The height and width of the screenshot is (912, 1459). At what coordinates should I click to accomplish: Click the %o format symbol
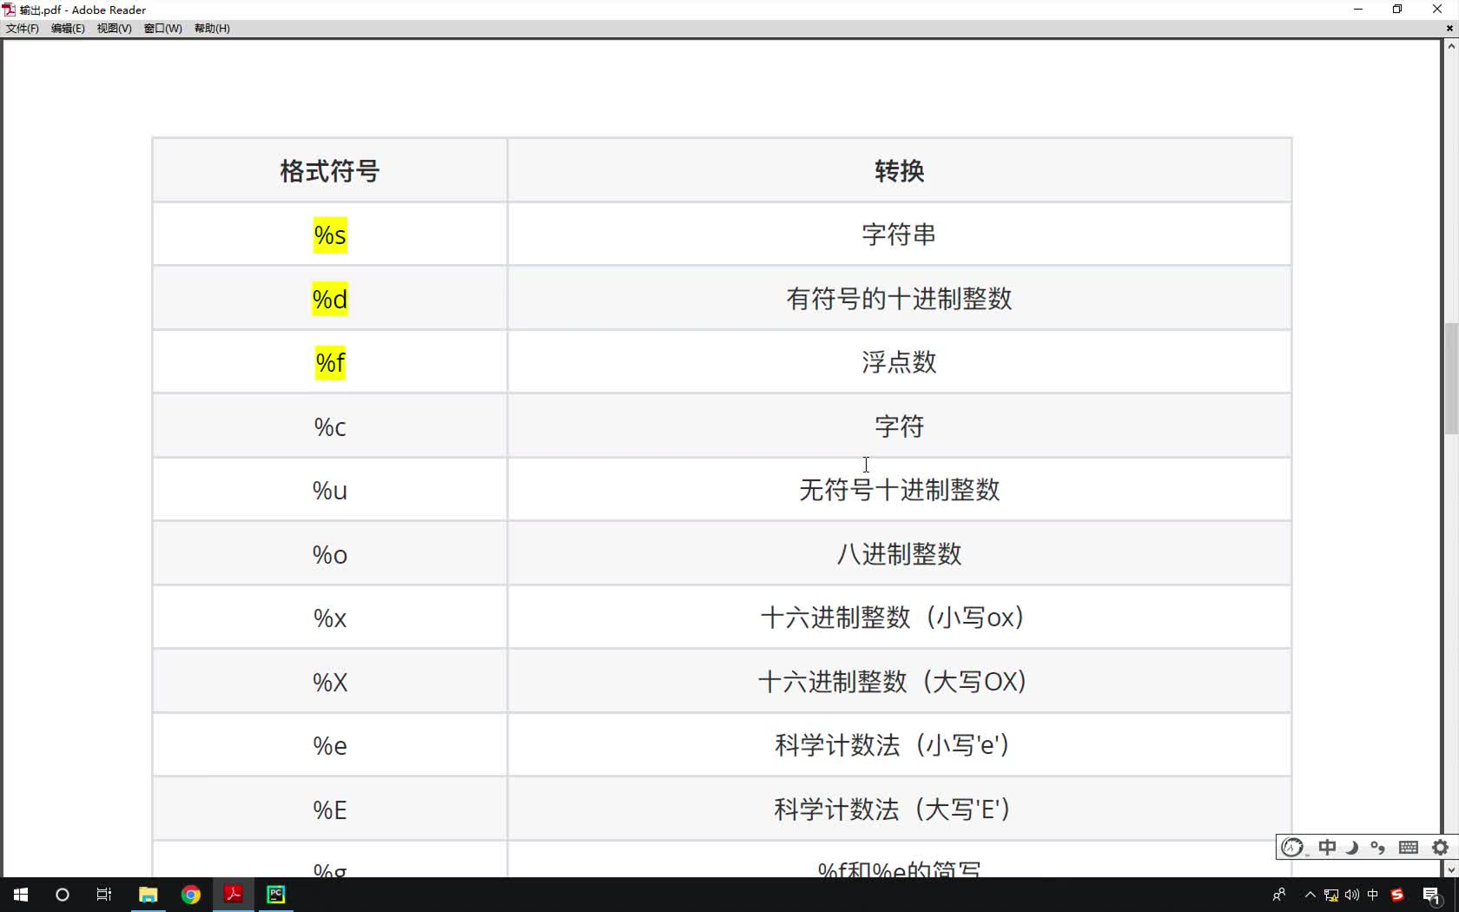click(x=330, y=555)
